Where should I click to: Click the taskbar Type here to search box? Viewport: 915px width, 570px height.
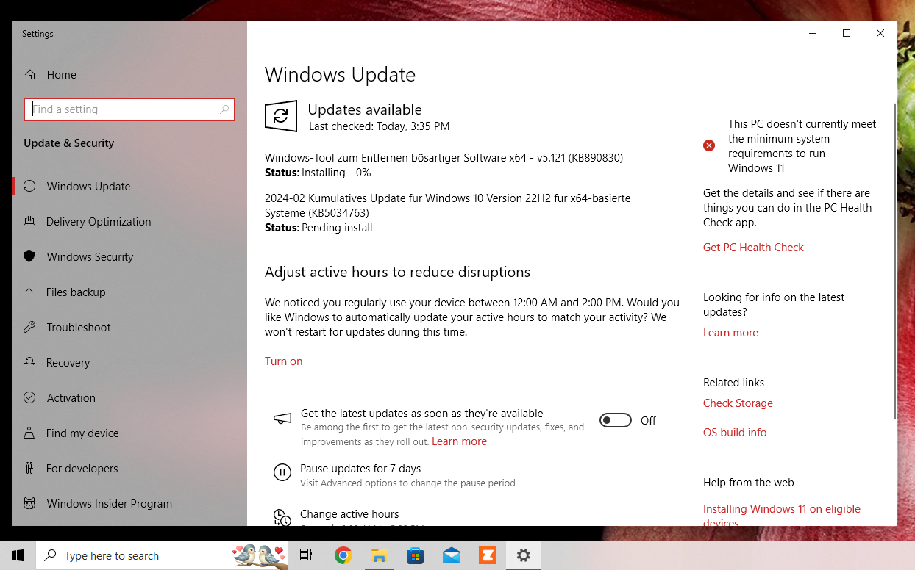point(163,556)
